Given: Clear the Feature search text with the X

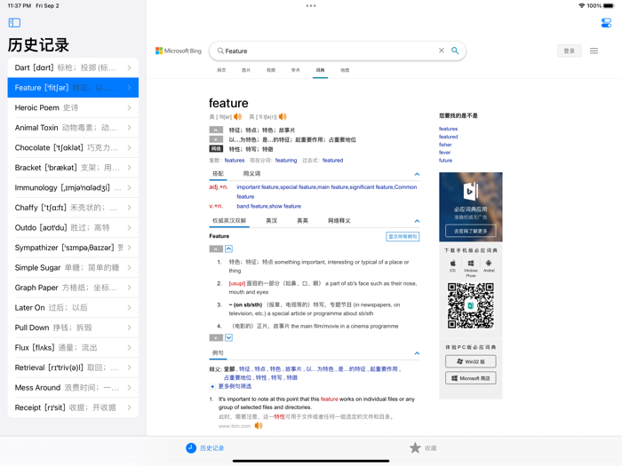Looking at the screenshot, I should [441, 51].
